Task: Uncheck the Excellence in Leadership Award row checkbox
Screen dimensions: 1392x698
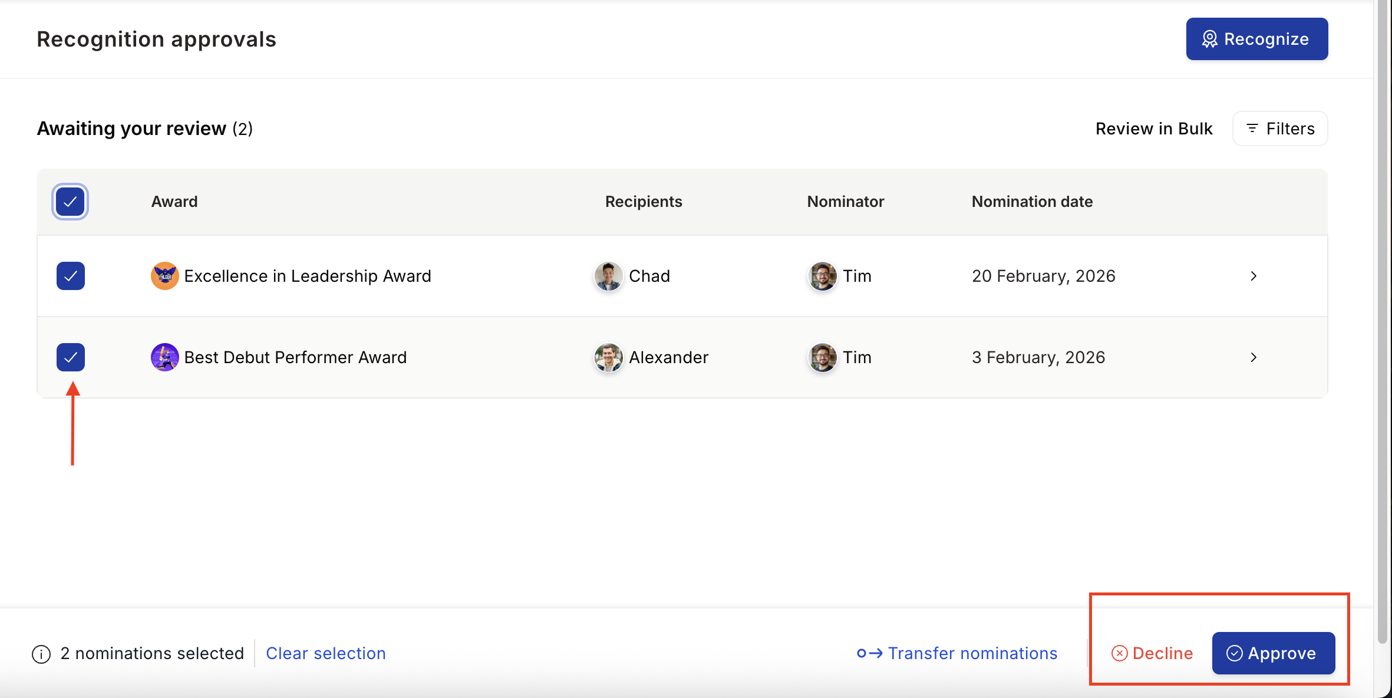Action: (71, 276)
